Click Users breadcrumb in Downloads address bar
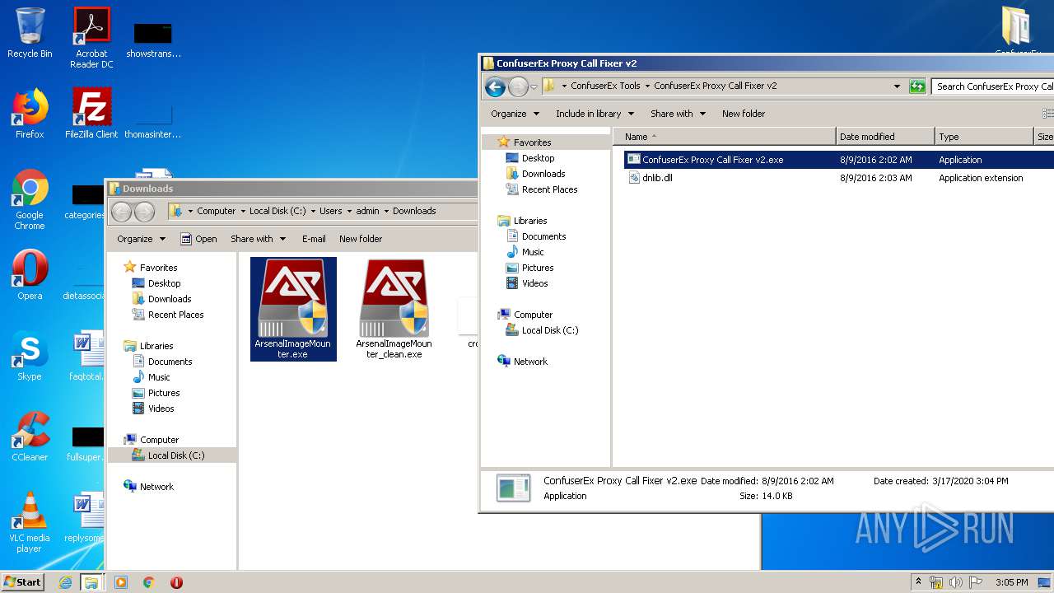The image size is (1054, 593). click(330, 211)
